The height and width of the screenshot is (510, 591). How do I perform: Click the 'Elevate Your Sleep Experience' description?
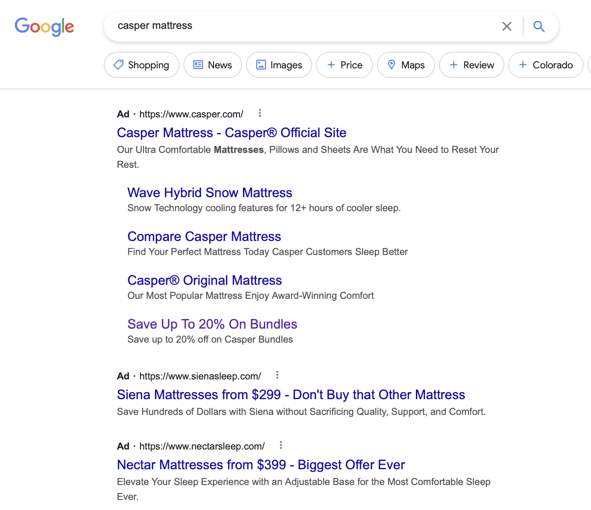click(x=304, y=489)
